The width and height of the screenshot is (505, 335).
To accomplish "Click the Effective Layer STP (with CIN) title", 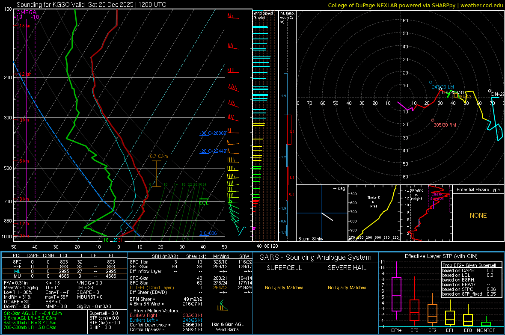I will 441,256.
